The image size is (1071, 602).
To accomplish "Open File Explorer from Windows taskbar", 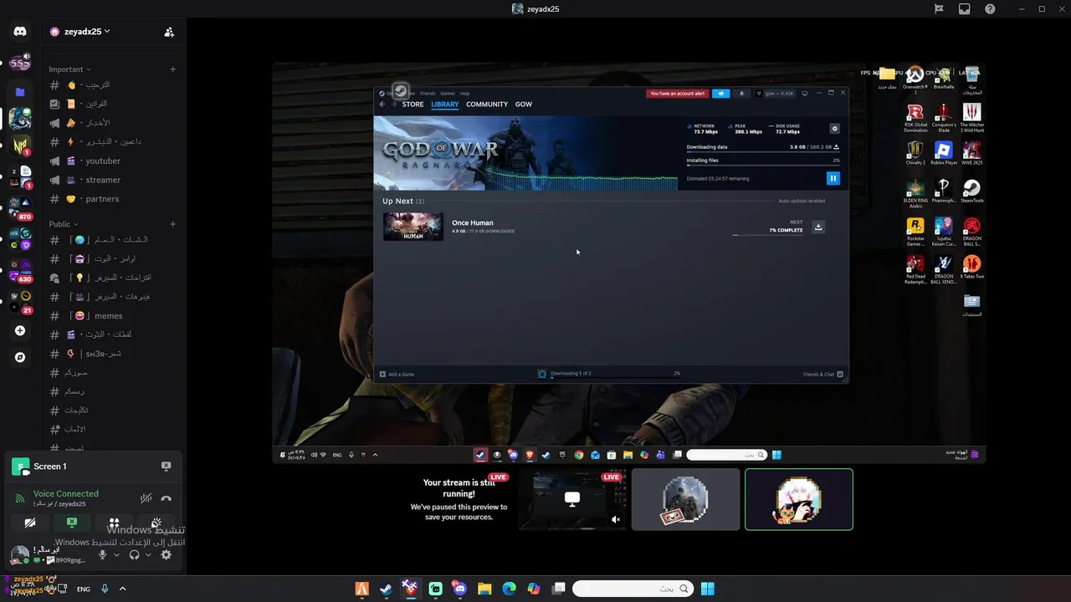I will [484, 589].
